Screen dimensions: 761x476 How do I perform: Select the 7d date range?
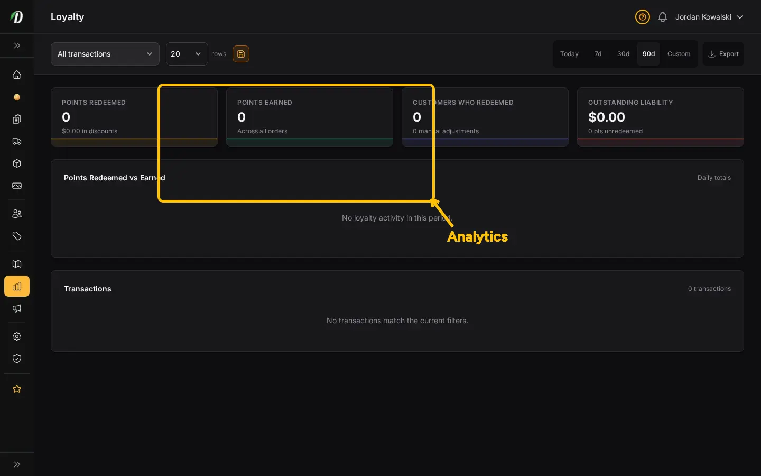[598, 54]
